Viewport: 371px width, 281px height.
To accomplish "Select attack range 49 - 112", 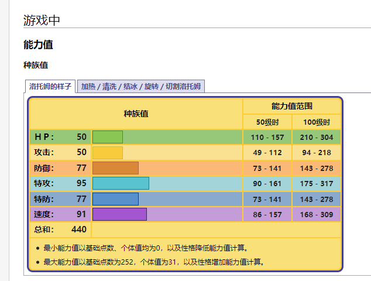I will point(267,152).
